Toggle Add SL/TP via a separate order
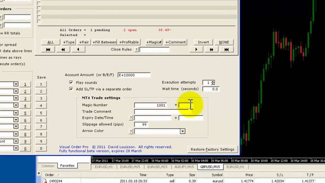This screenshot has height=183, width=325. point(71,89)
